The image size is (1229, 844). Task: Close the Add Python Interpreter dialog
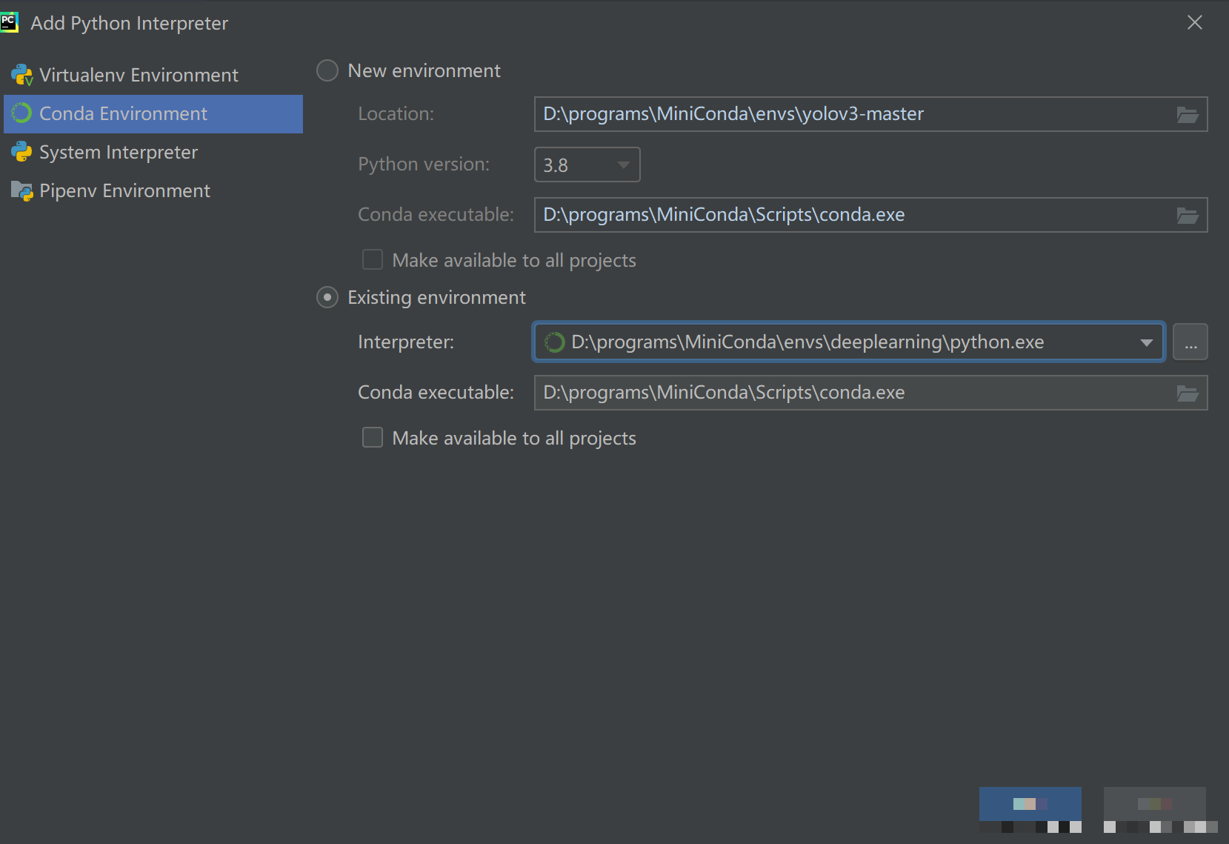1194,23
